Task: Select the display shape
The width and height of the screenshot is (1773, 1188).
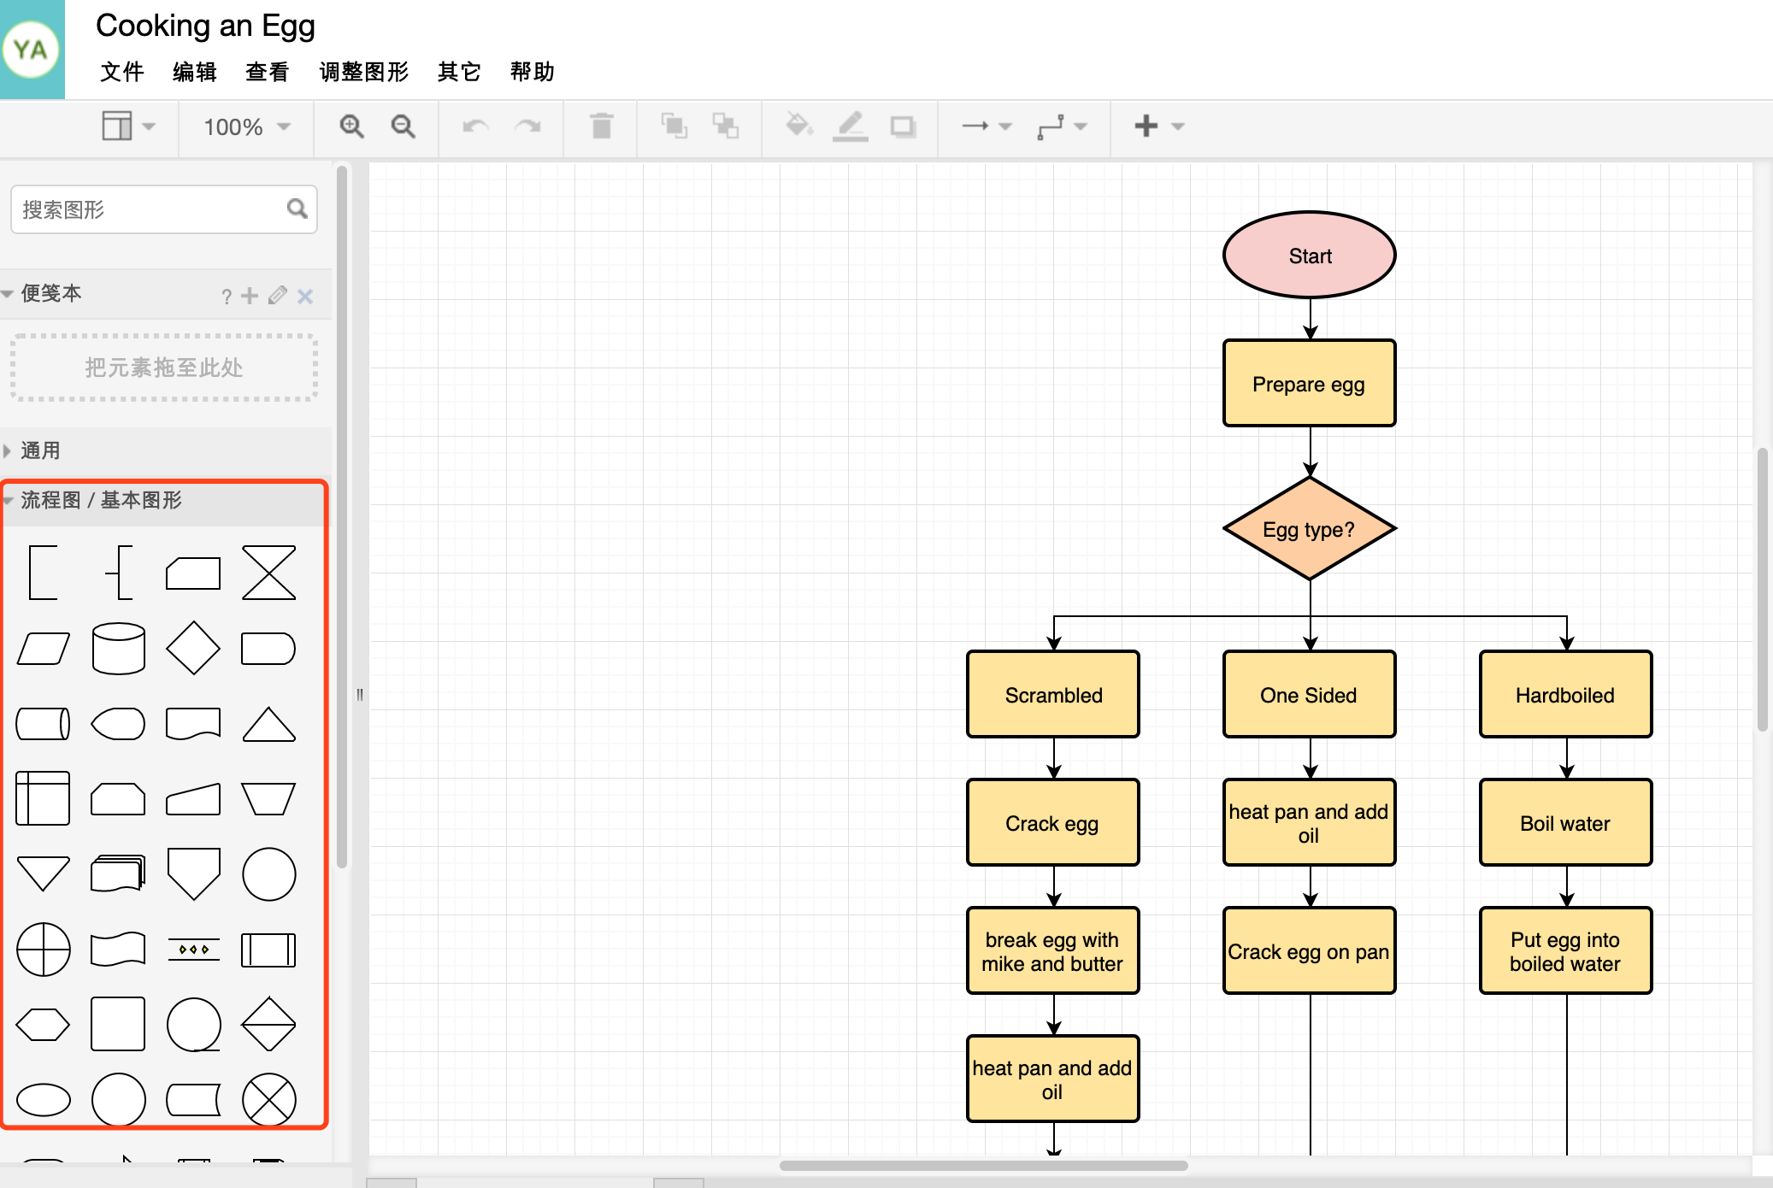Action: click(118, 723)
